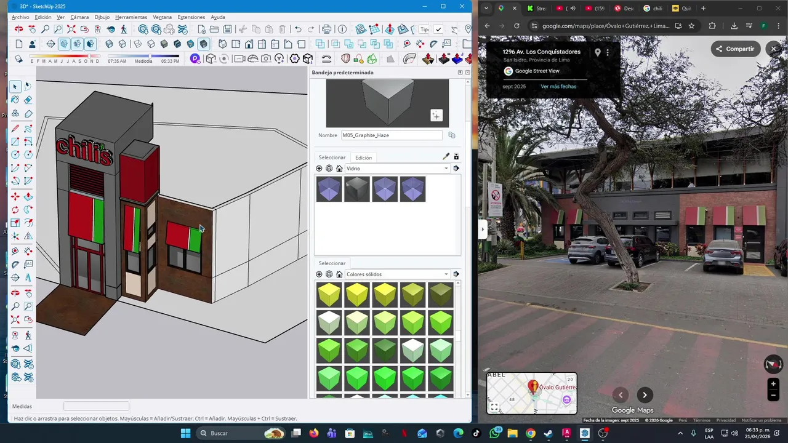Open the Herramientas menu
Screen dimensions: 788x443
(x=131, y=17)
